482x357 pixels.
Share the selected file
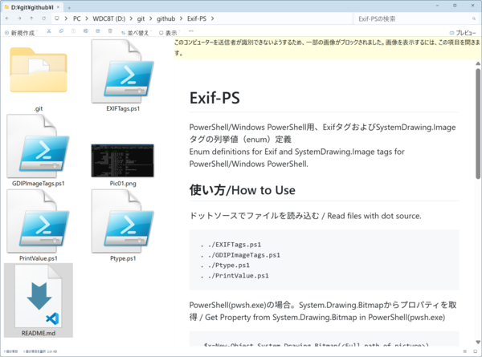(98, 31)
